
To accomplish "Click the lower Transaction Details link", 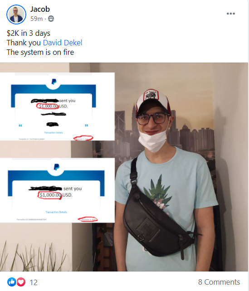I will click(56, 212).
